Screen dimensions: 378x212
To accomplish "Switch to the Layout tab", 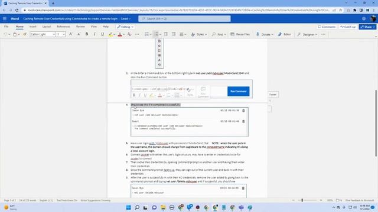I will (x=47, y=26).
